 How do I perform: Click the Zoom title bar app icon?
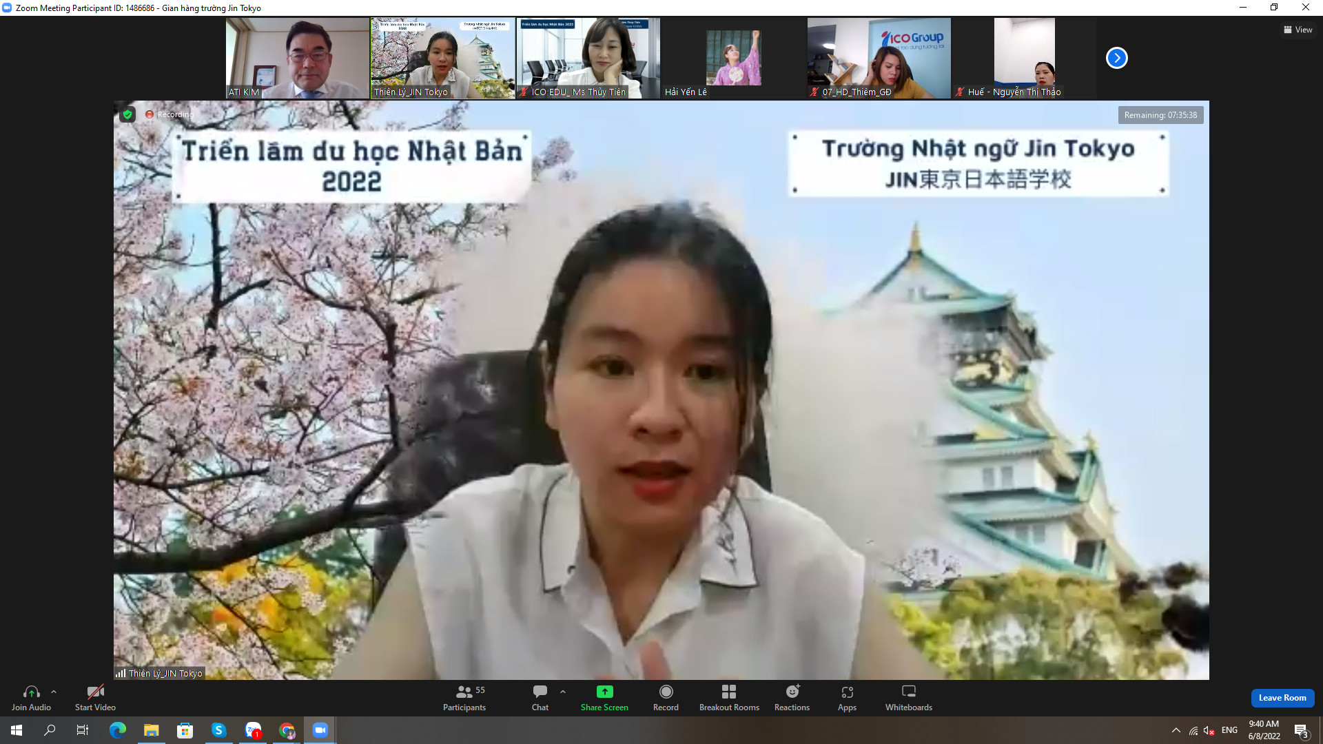7,8
